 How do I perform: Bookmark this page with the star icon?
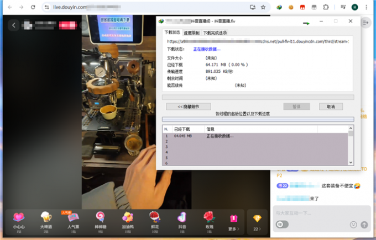(x=263, y=7)
